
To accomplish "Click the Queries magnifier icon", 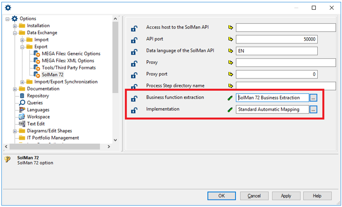I will click(x=22, y=103).
